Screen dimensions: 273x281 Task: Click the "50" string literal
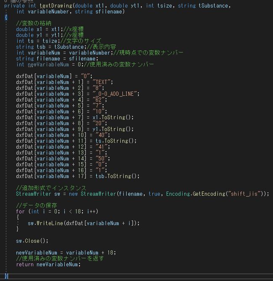click(x=102, y=159)
